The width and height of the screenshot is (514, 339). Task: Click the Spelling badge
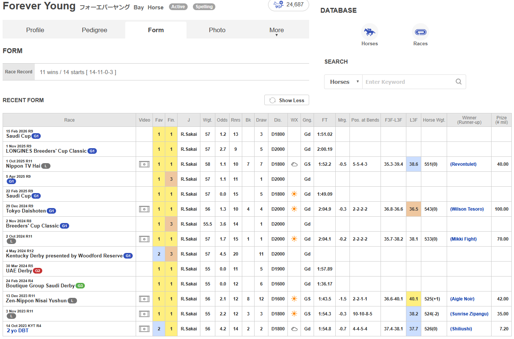[204, 7]
